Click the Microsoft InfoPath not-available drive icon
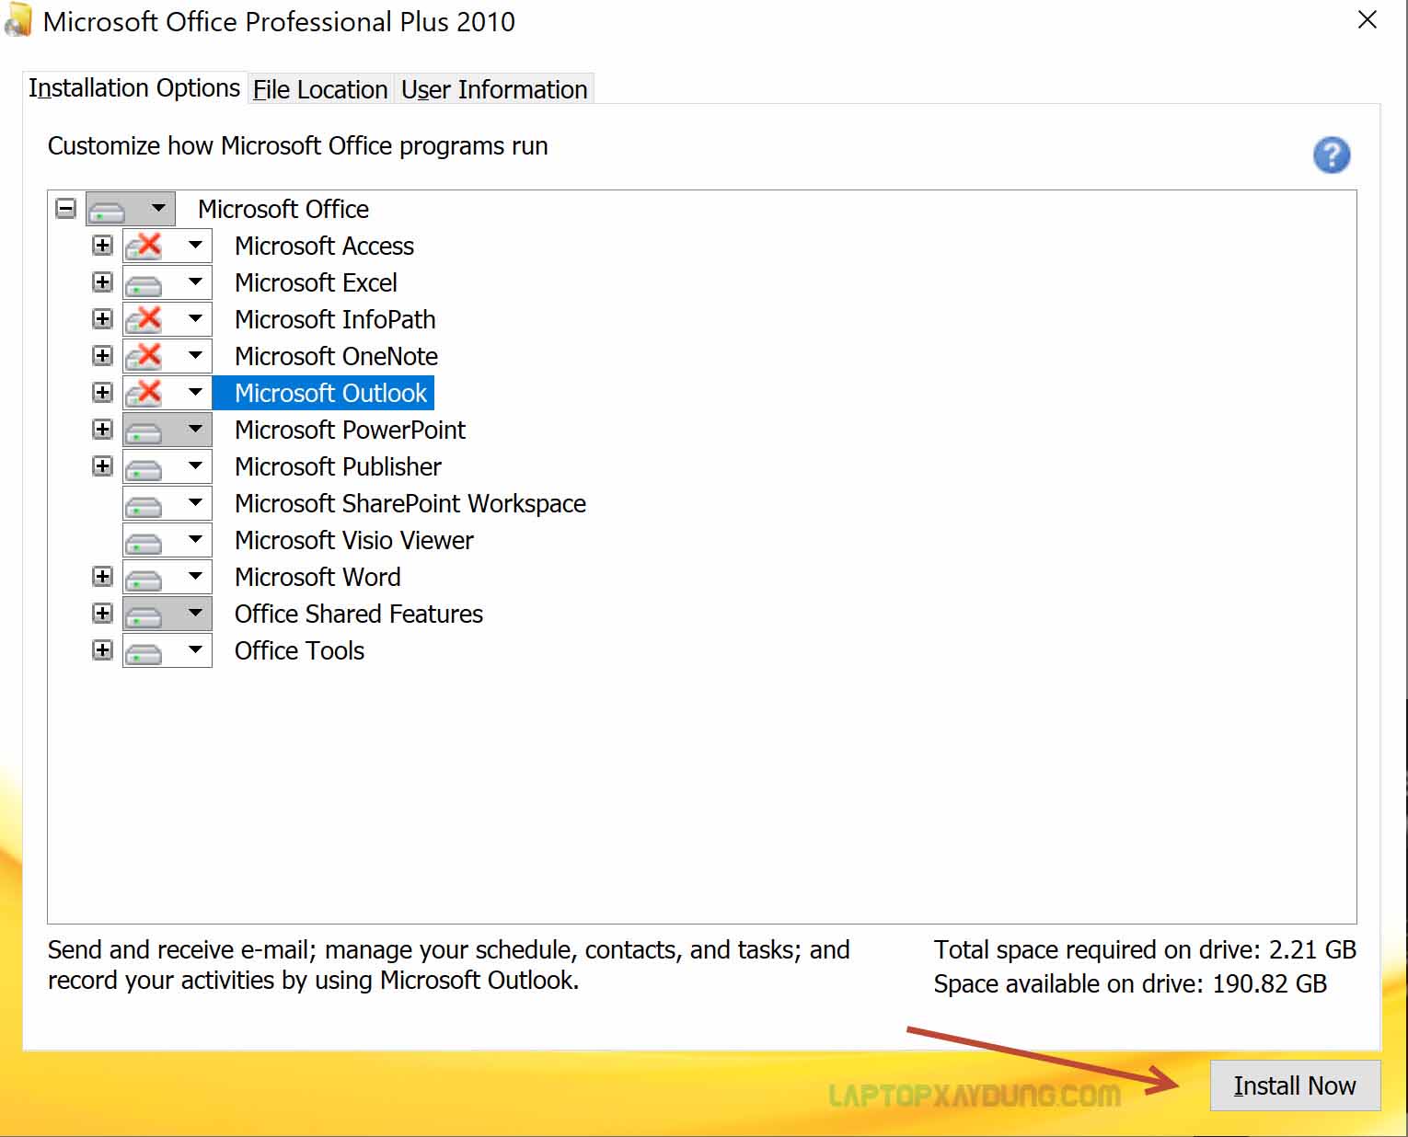This screenshot has height=1137, width=1408. pos(144,319)
